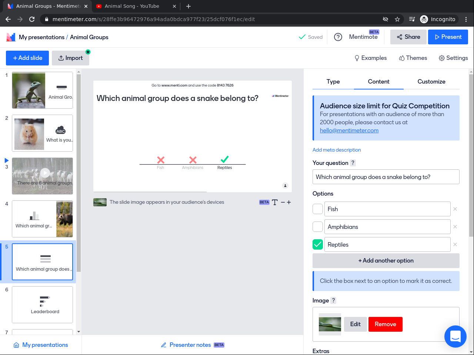This screenshot has width=474, height=355.
Task: Open Examples
Action: click(371, 58)
